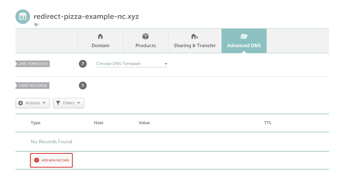Screen dimensions: 342x178
Task: Expand the Choose DNS Template dropdown
Action: tap(132, 64)
